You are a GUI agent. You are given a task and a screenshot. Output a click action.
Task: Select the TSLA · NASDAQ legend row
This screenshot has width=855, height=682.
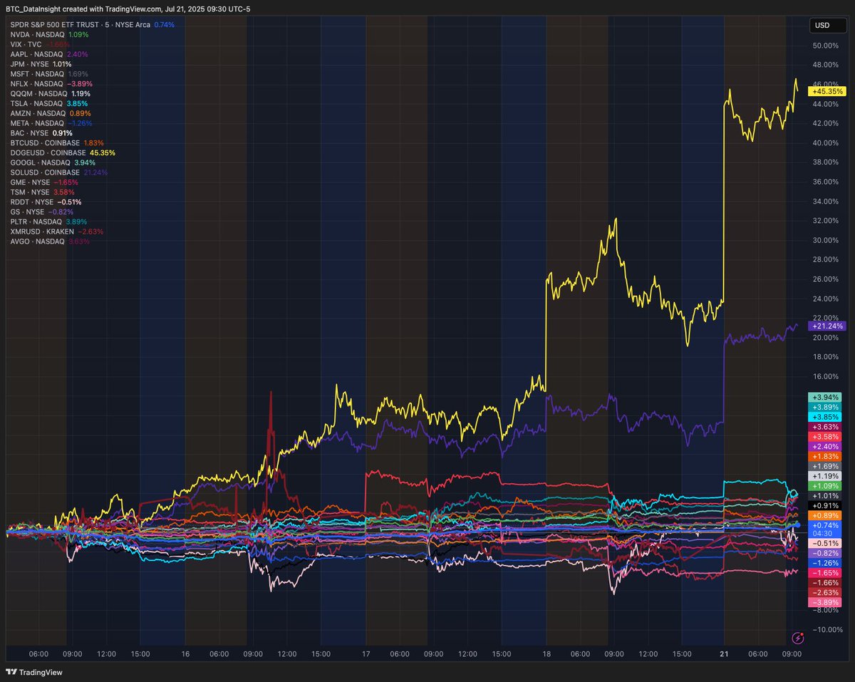pyautogui.click(x=49, y=104)
